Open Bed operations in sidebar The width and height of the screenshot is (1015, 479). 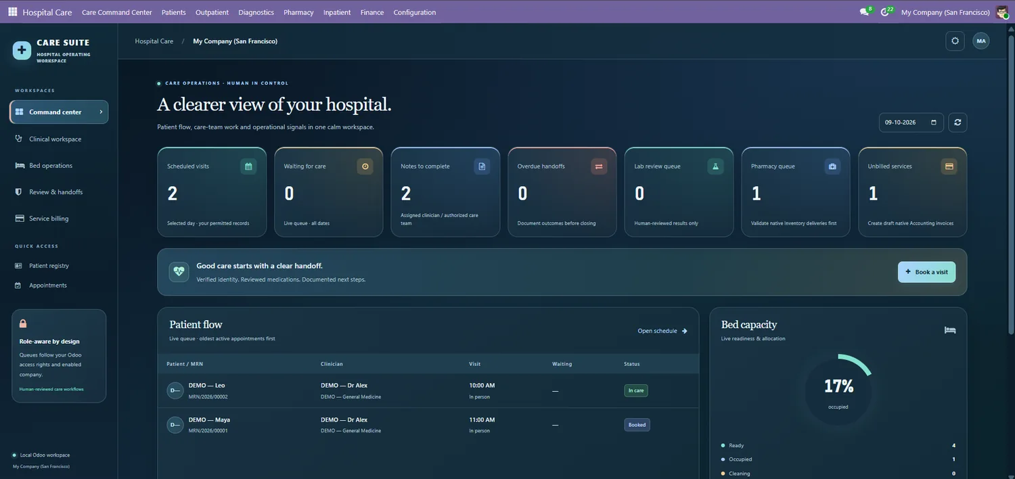point(59,165)
